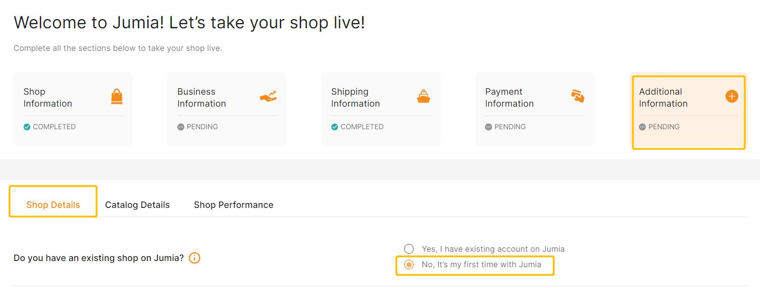The image size is (760, 288).
Task: Click the Payment Information card icon
Action: 578,96
